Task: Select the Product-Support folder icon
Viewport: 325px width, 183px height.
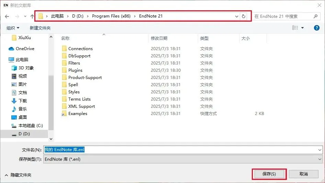Action: (64, 78)
